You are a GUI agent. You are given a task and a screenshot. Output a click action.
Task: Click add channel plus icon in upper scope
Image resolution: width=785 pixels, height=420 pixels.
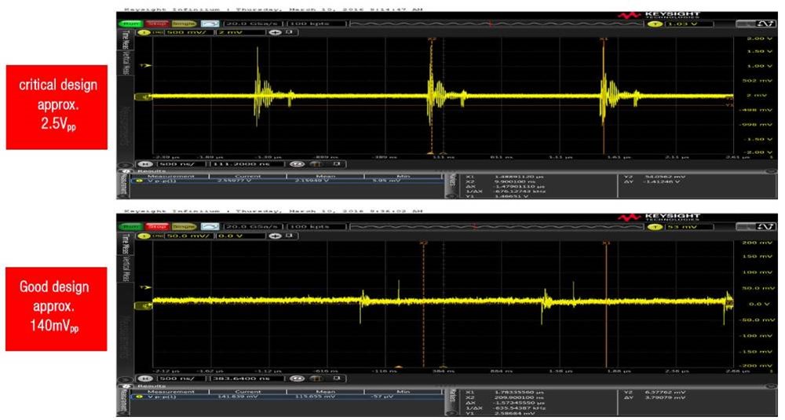[x=276, y=32]
